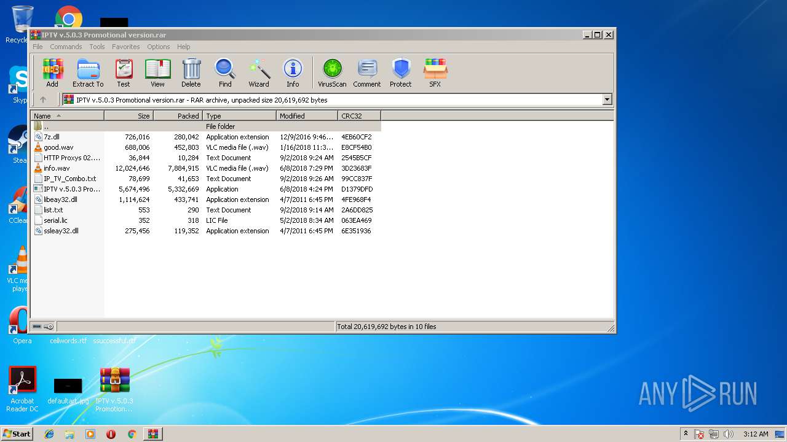
Task: Switch to WinRAR taskbar button
Action: pos(152,433)
